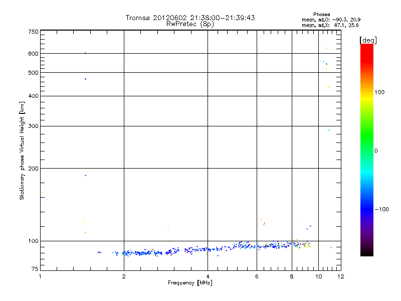This screenshot has height=301, width=401.
Task: Click the height axis tick "600"
Action: [x=33, y=54]
